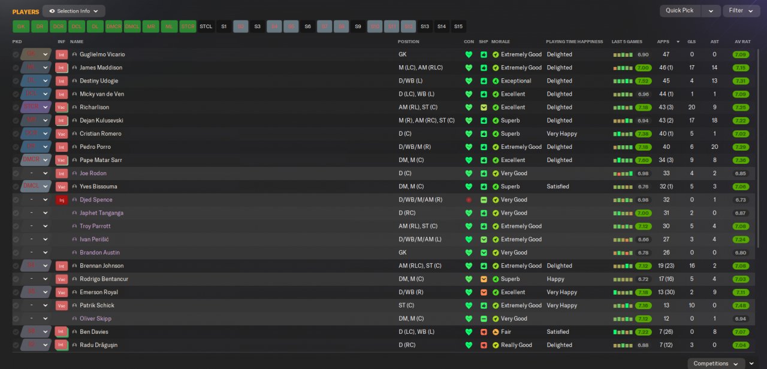Open the position selector dropdown for Pape Matar Sarr
767x369 pixels.
45,160
